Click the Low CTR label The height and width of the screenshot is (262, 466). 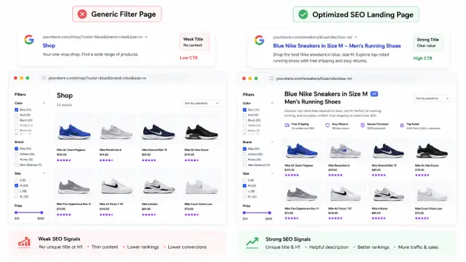pos(188,58)
